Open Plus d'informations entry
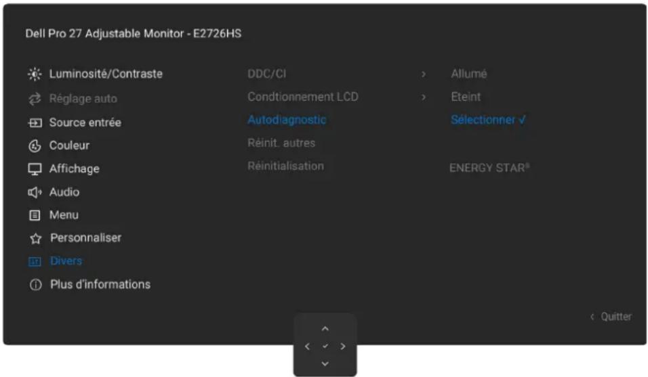The image size is (648, 377). (x=100, y=284)
